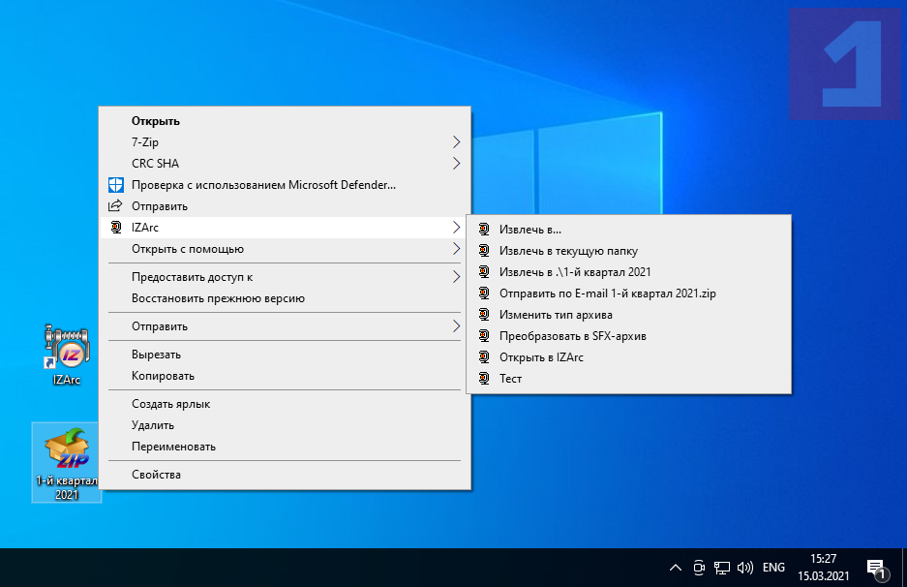Click Открыть в IZArc menu entry

541,357
